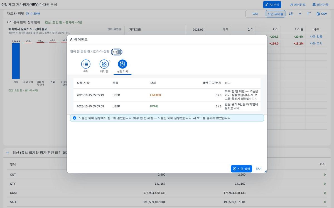Click the QTY row label

coord(13,184)
